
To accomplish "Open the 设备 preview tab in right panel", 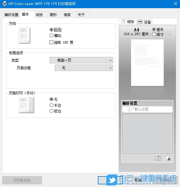I will pos(144,22).
